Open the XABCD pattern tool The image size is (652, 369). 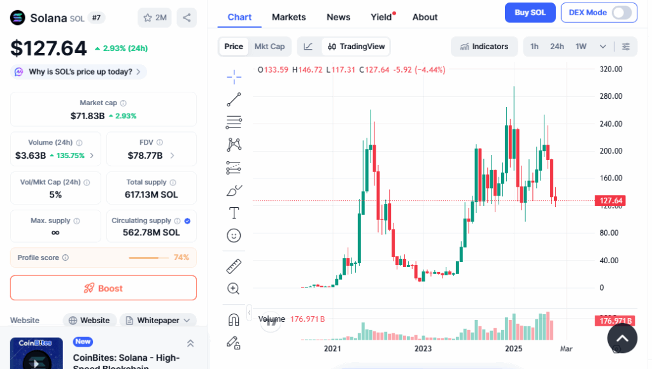tap(234, 144)
